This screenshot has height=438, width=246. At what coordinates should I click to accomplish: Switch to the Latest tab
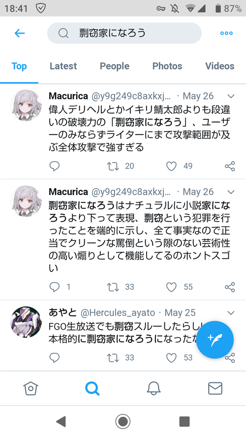tap(63, 66)
